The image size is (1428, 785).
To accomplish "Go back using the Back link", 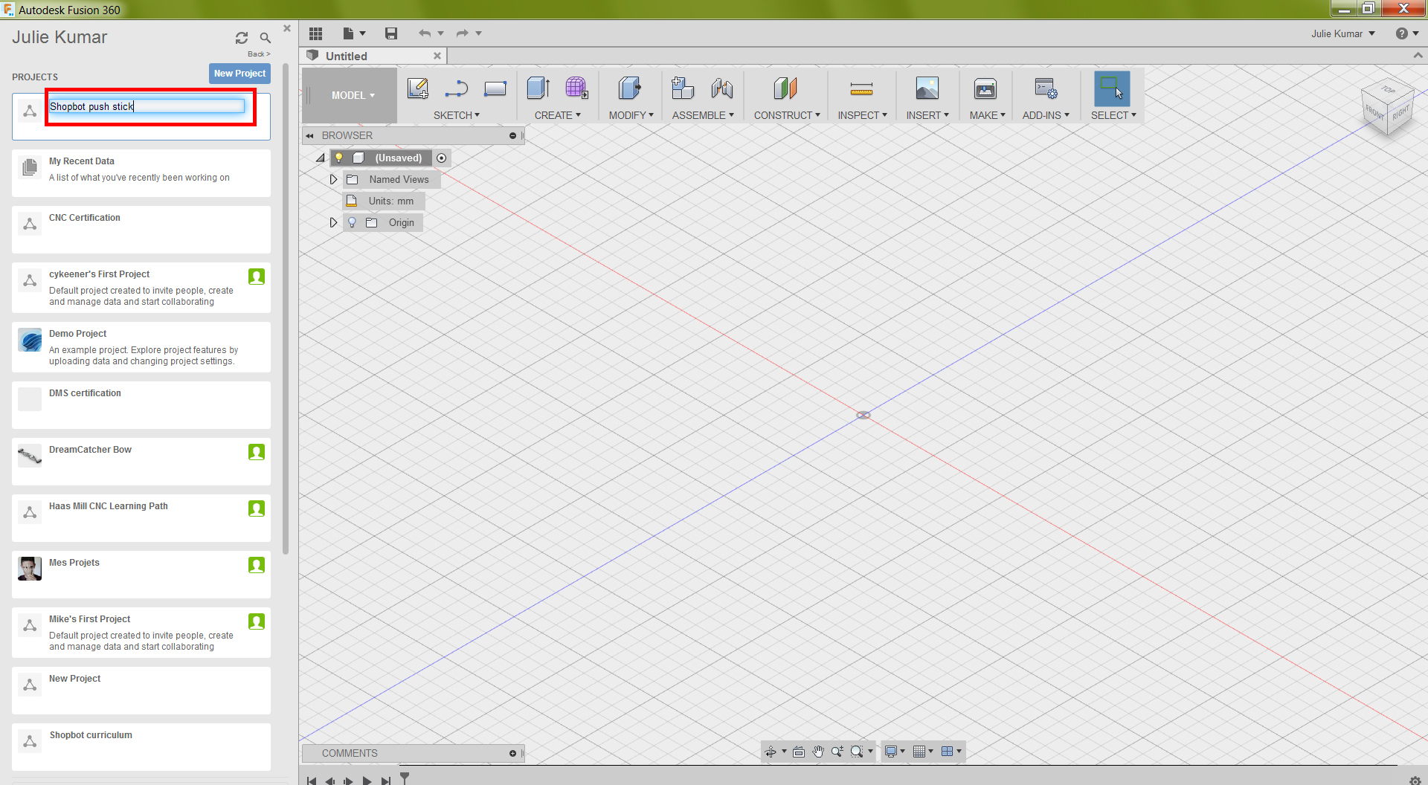I will click(259, 54).
